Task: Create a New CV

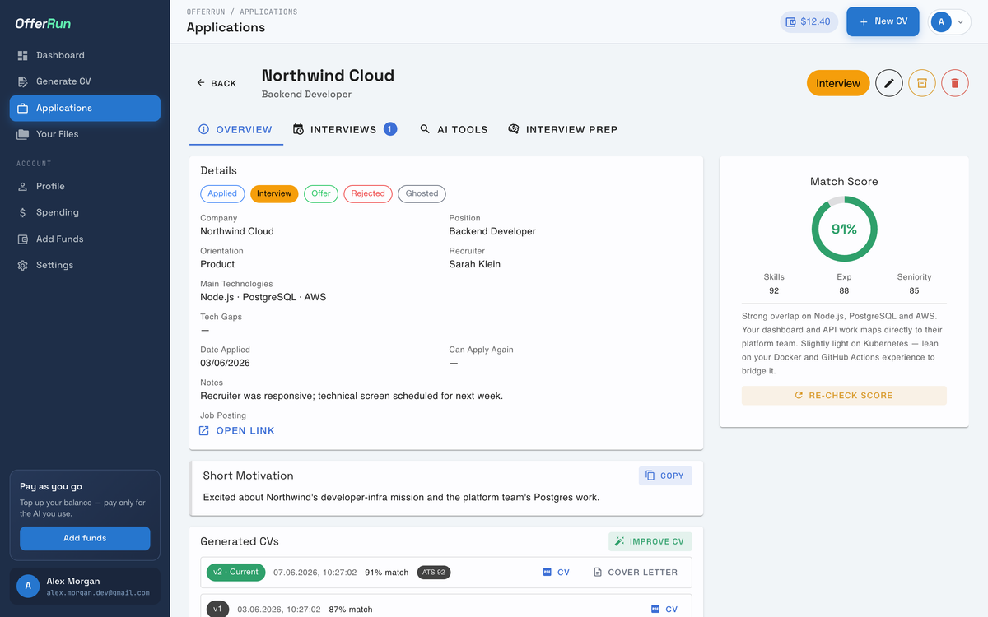Action: pos(883,21)
